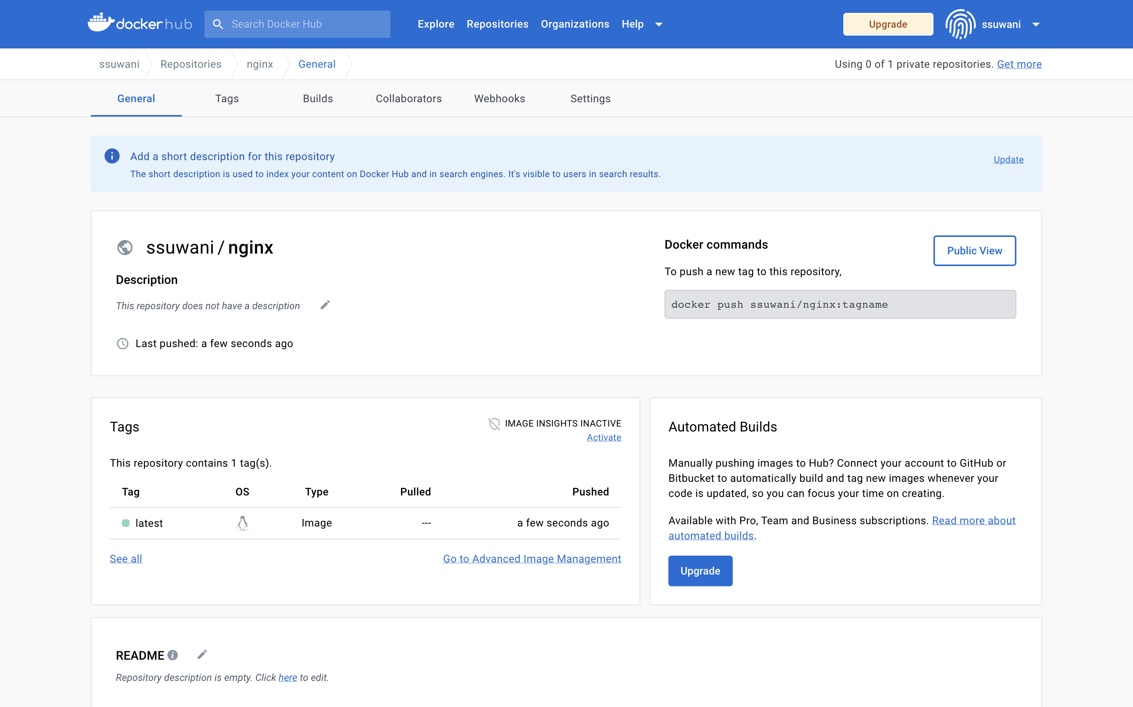The height and width of the screenshot is (707, 1133).
Task: Click the ssuwani breadcrumb
Action: pos(119,64)
